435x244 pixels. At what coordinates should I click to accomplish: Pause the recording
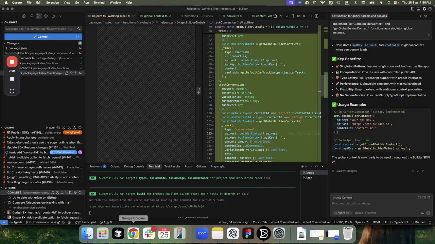tap(12, 79)
